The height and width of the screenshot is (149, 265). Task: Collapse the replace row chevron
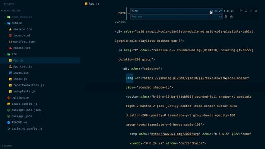(x=129, y=14)
